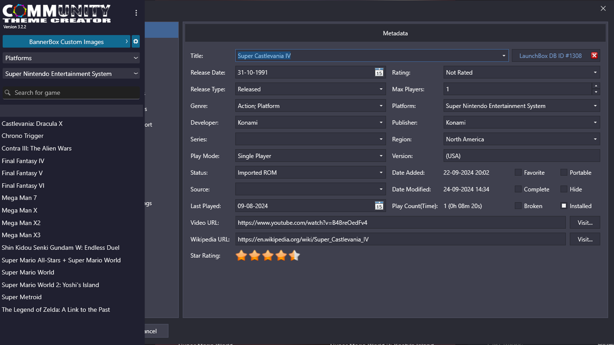Set star rating to five stars
614x345 pixels.
(x=294, y=256)
